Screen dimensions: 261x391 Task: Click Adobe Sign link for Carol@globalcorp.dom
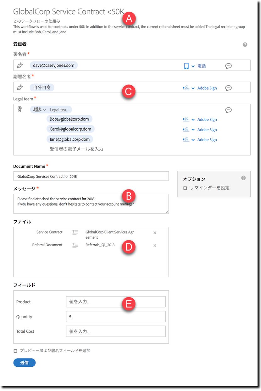tap(207, 130)
